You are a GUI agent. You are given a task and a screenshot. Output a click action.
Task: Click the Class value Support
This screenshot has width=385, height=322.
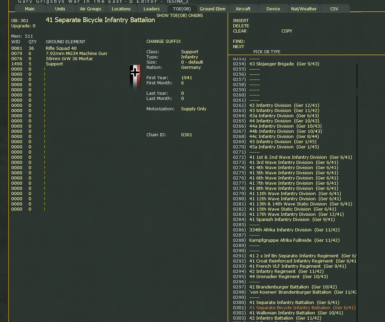point(190,52)
